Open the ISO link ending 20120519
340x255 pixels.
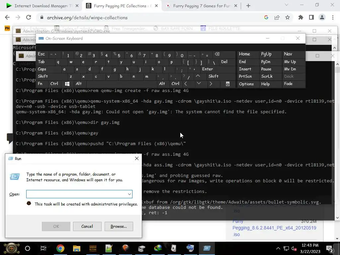274,228
